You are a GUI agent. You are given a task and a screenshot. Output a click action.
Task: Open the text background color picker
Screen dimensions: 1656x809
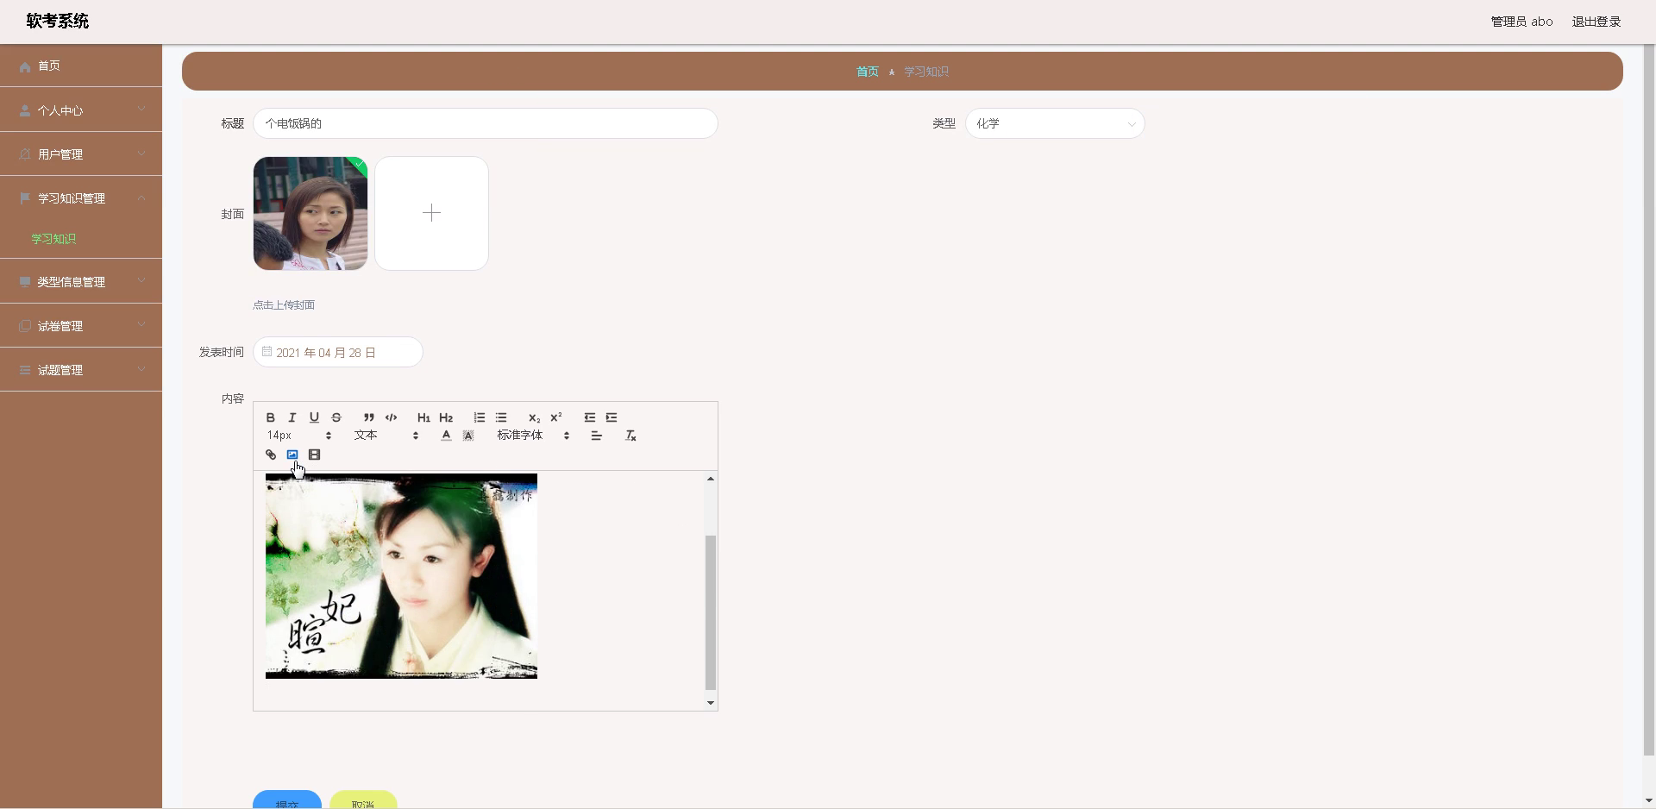tap(468, 436)
